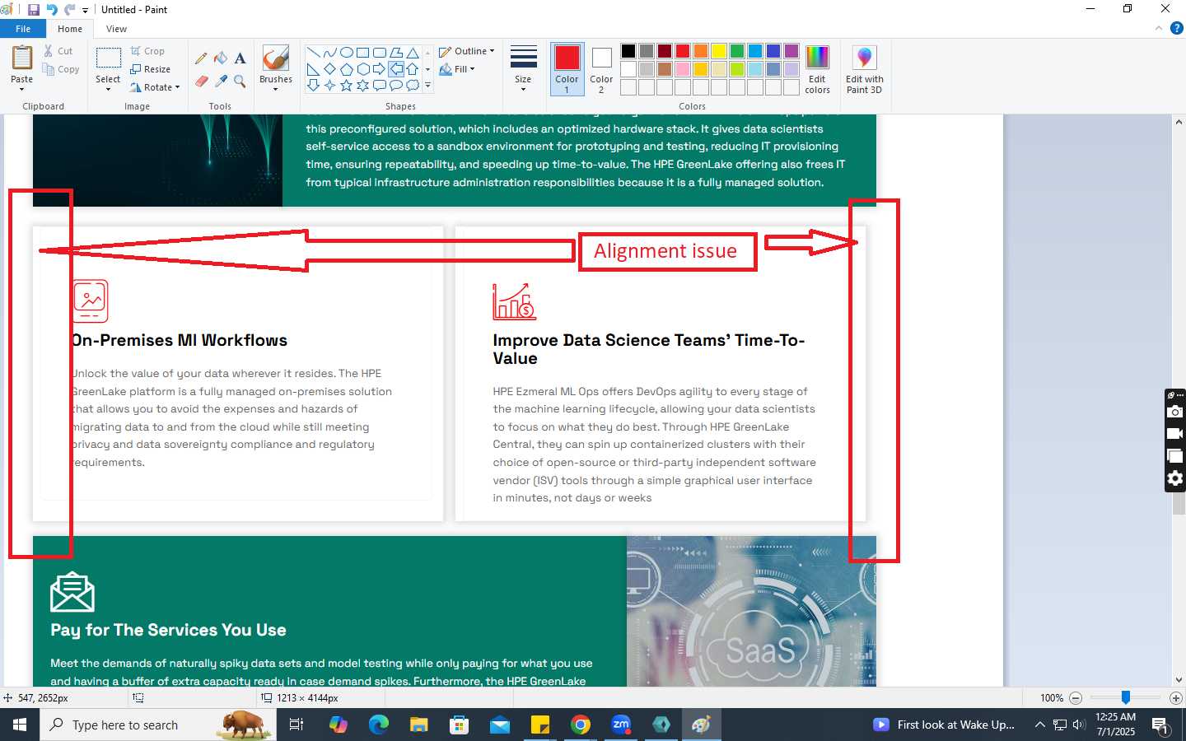Viewport: 1186px width, 741px height.
Task: Choose the Triangle shape
Action: coord(413,52)
